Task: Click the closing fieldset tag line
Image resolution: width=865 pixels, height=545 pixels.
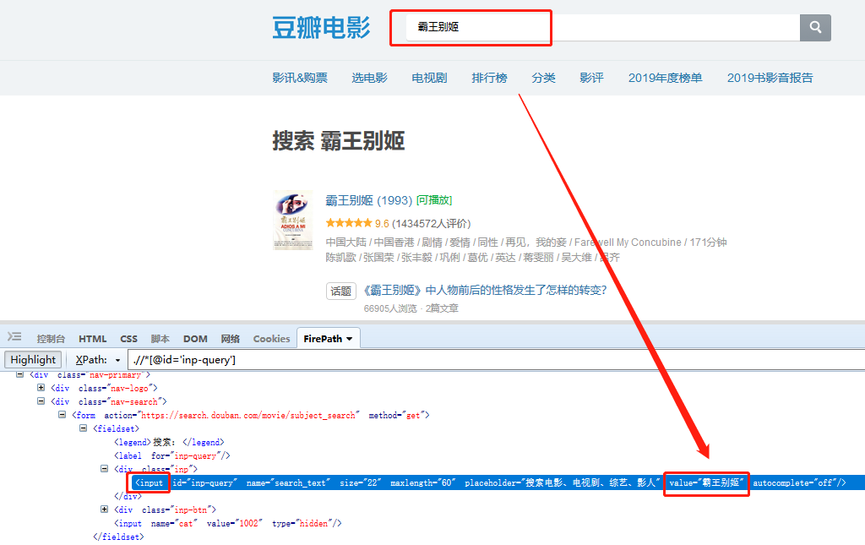Action: (118, 537)
